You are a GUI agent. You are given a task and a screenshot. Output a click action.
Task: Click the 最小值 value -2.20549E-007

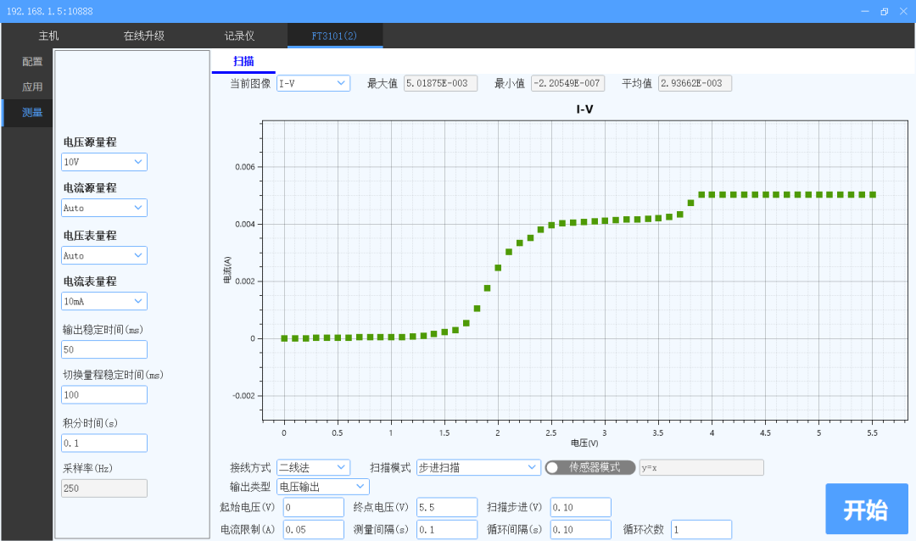tap(567, 84)
